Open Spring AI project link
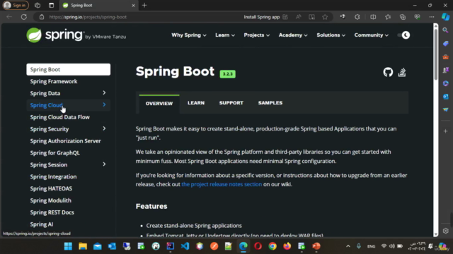This screenshot has height=254, width=453. coord(42,224)
